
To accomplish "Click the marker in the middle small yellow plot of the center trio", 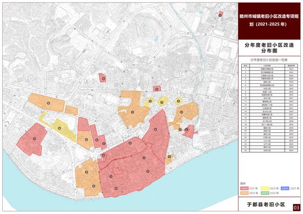I will coord(162,102).
